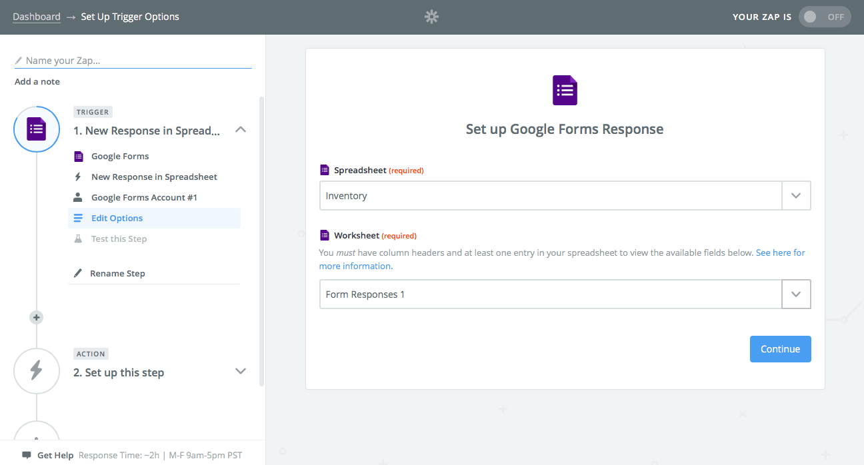
Task: Select Edit Options step item
Action: pos(154,218)
